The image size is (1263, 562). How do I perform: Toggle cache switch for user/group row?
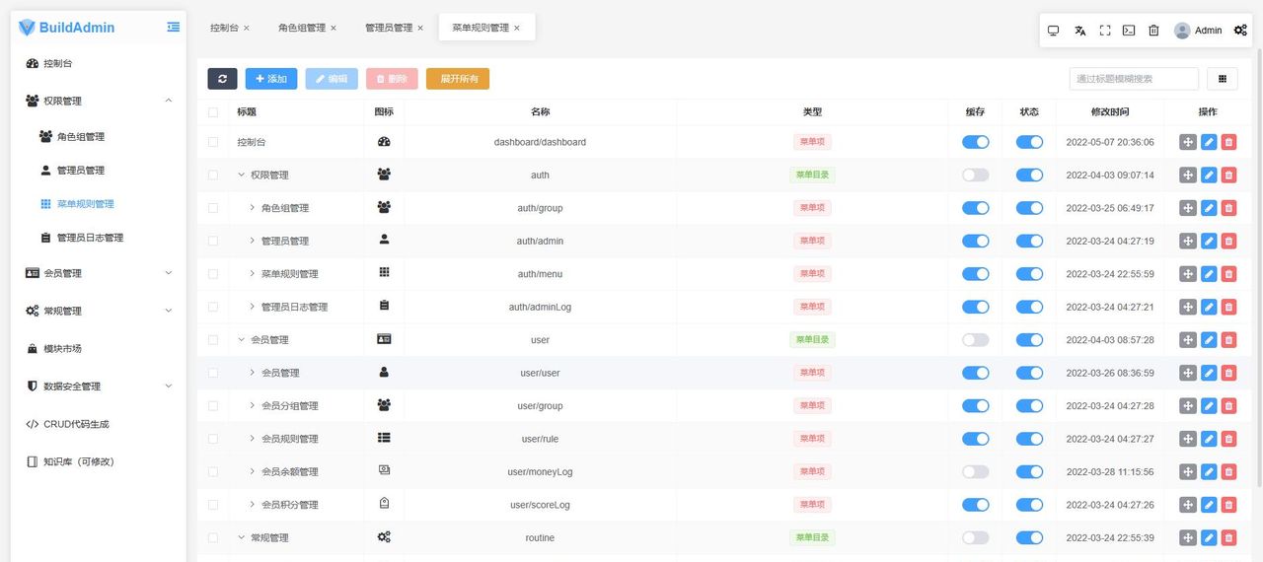coord(975,405)
